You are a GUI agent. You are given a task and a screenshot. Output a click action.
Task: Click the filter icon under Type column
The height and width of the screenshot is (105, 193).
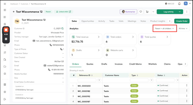pos(152,80)
